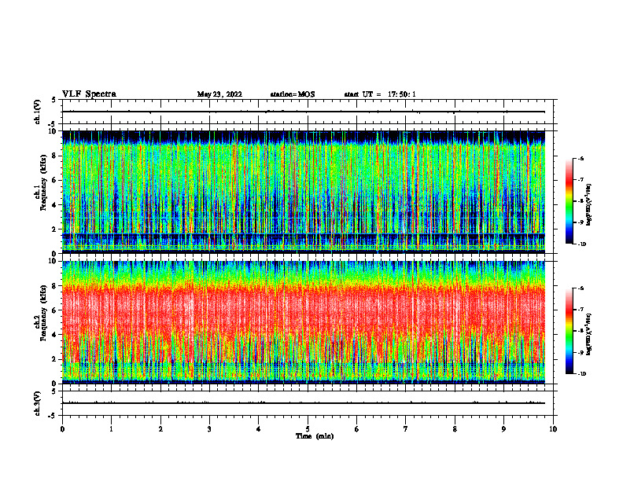Click the time axis tick label '3'
This screenshot has width=623, height=481.
pyautogui.click(x=209, y=429)
